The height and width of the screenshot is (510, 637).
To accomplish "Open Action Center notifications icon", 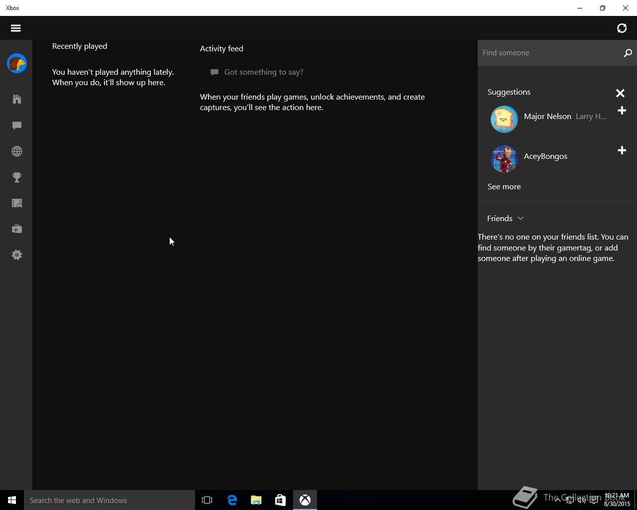I will point(594,500).
